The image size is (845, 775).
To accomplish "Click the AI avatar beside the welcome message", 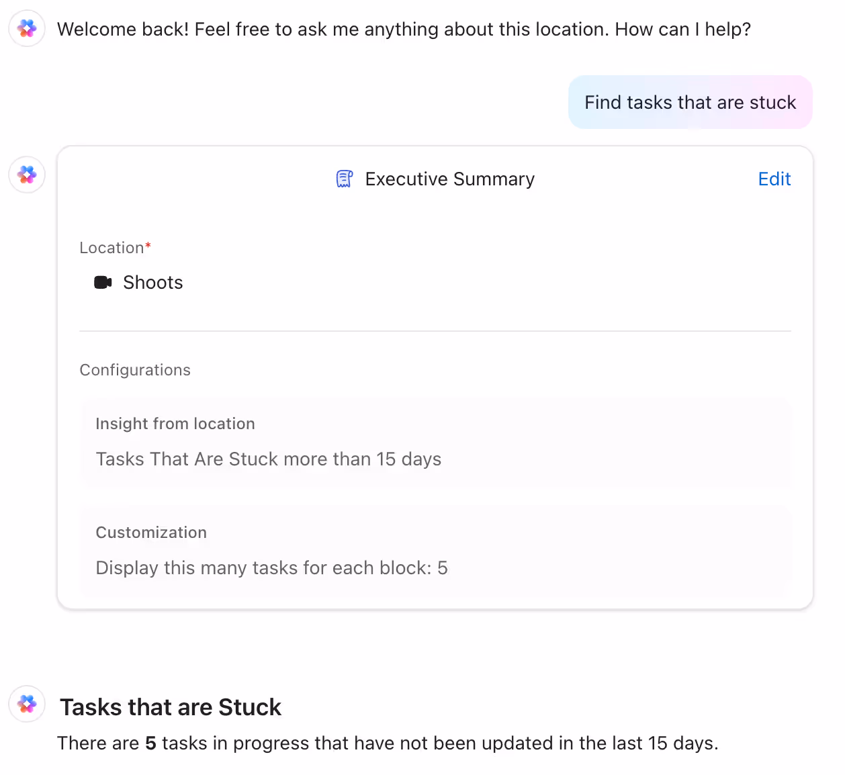I will [27, 28].
